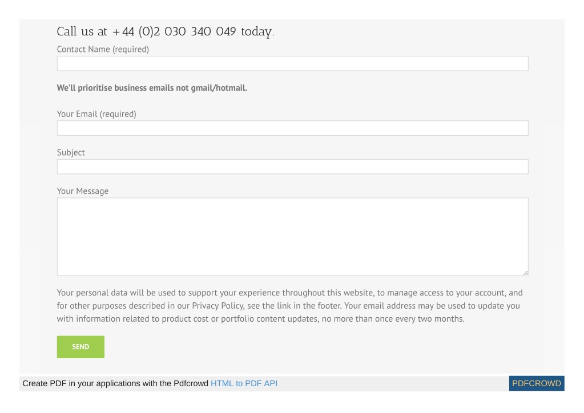Click into the Your Email field
The image size is (584, 413).
pyautogui.click(x=292, y=128)
